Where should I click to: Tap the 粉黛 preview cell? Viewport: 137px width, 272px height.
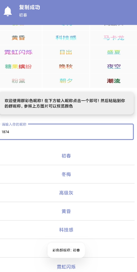19,81
